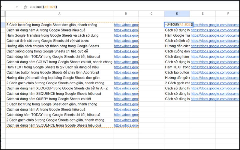This screenshot has width=240, height=150.
Task: Select Cách tạo button cell in column D
Action: [x=177, y=72]
